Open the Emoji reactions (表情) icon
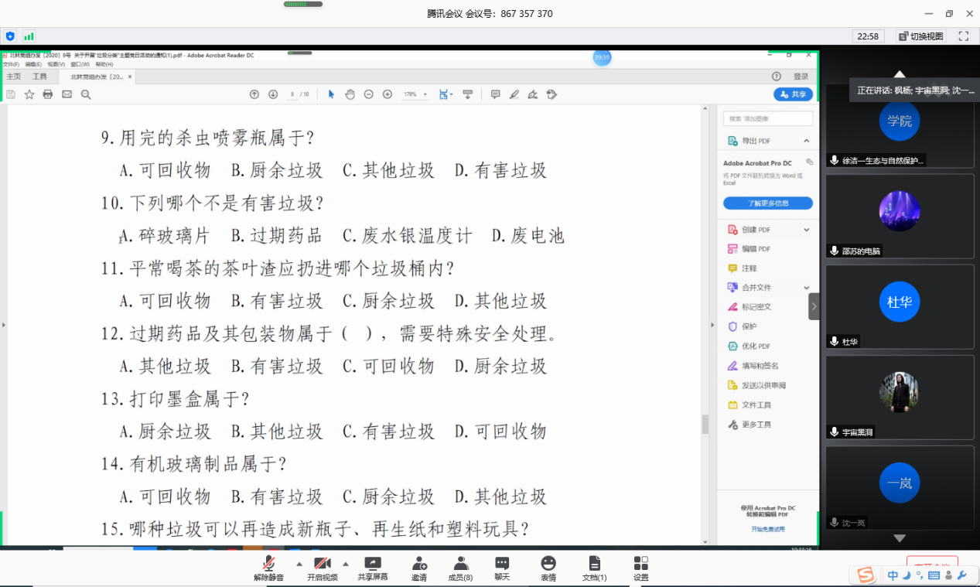This screenshot has height=587, width=980. 548,565
